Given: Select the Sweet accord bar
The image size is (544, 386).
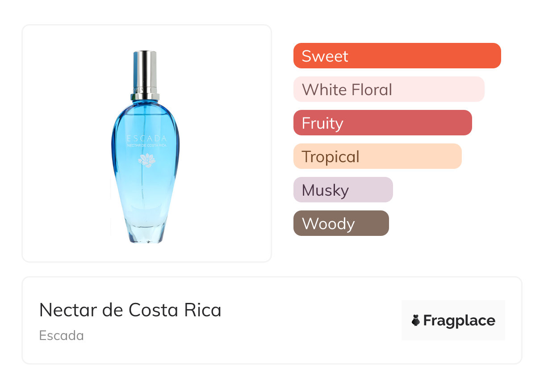Looking at the screenshot, I should point(397,56).
